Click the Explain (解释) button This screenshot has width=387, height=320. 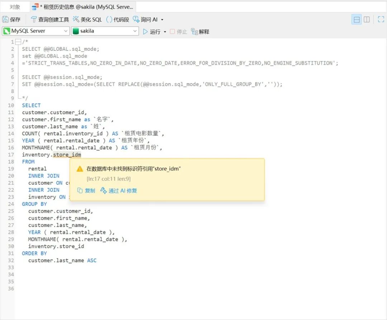[x=200, y=31]
